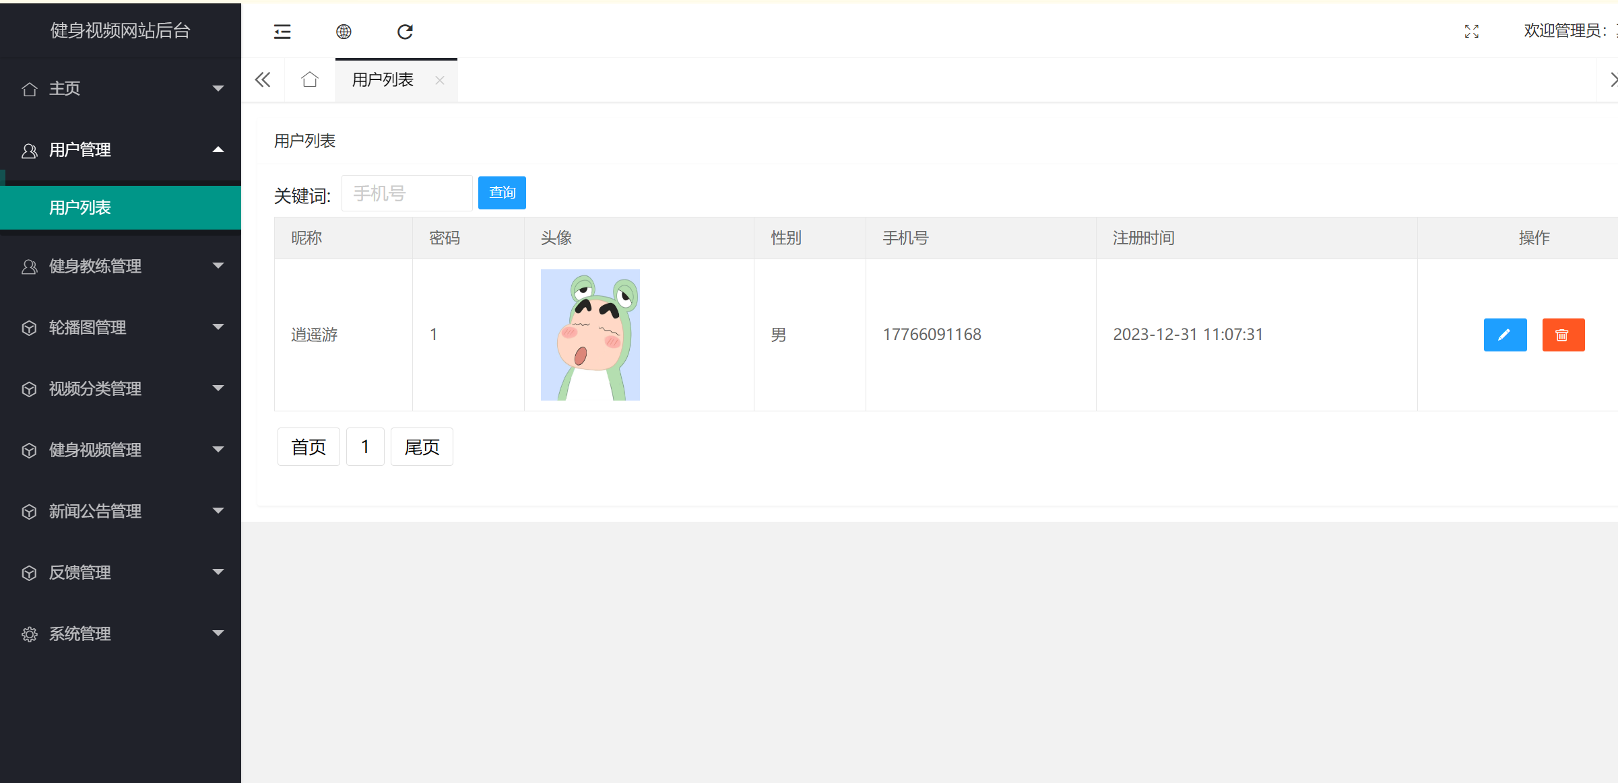Click the 查询 search button
This screenshot has height=783, width=1618.
click(x=502, y=193)
